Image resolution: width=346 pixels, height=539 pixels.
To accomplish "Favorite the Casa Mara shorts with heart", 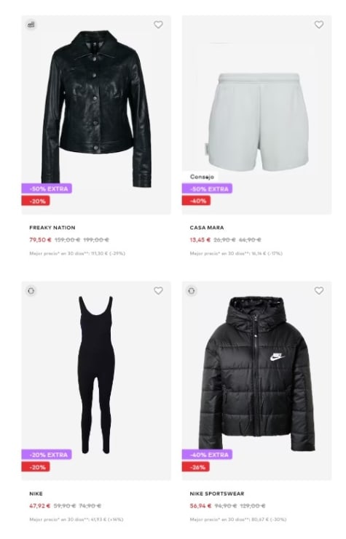I will pos(319,25).
